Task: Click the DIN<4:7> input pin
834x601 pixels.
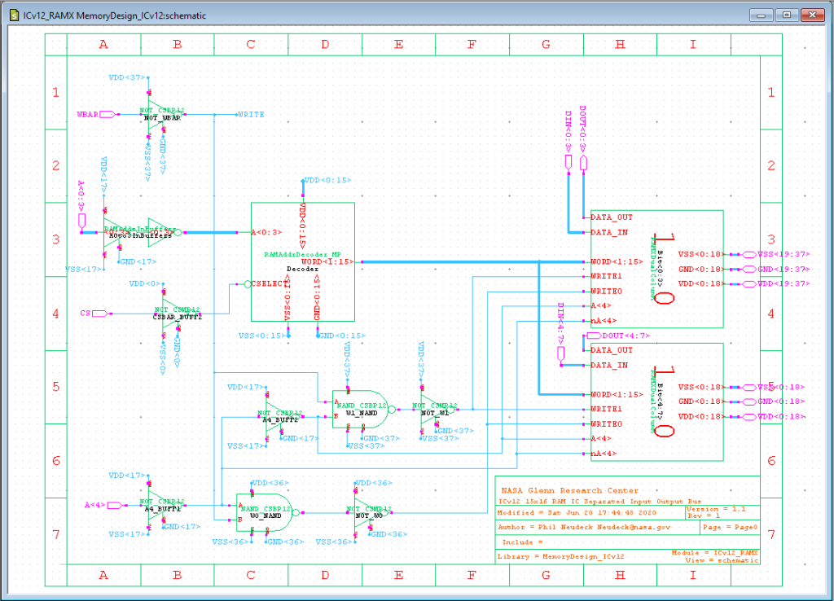Action: click(x=561, y=355)
